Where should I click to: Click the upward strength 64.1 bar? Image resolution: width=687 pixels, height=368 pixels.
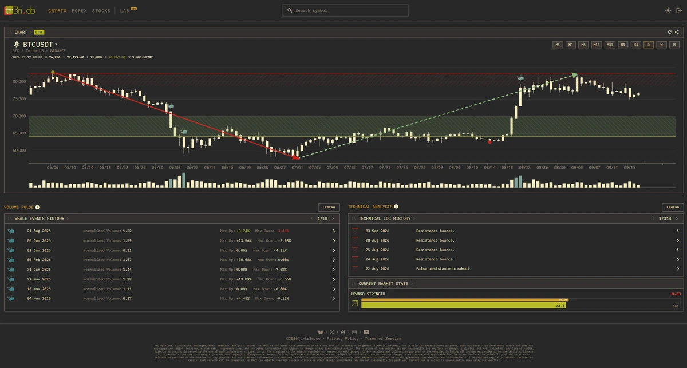point(464,306)
